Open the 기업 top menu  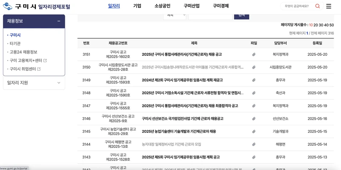tap(137, 6)
